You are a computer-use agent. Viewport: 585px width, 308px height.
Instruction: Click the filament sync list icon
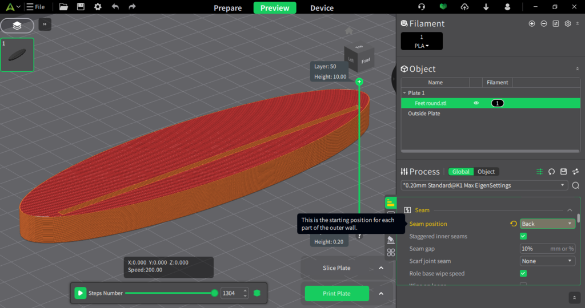pyautogui.click(x=555, y=23)
